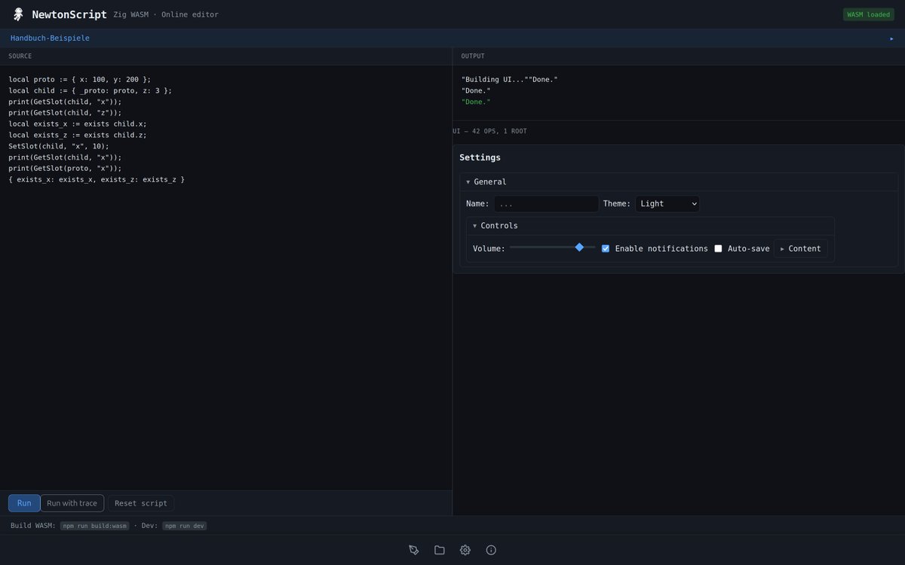Screen dimensions: 905x565
Task: Click the SetSlot(child, "x", 10) line
Action: coord(59,146)
